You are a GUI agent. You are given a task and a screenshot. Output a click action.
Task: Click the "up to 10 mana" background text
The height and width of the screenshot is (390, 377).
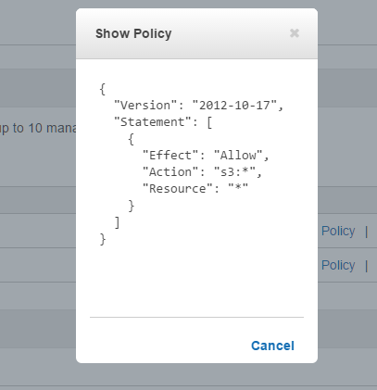coord(38,128)
